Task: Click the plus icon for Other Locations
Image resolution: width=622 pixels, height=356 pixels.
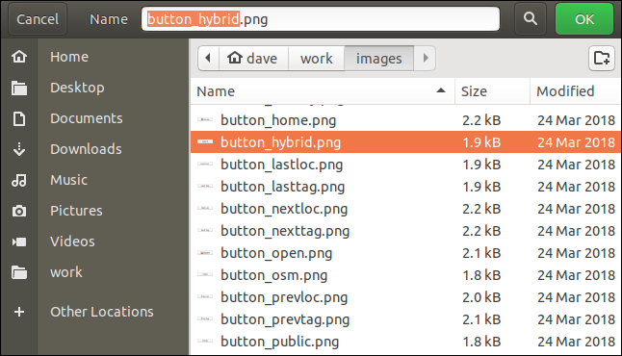Action: [19, 312]
